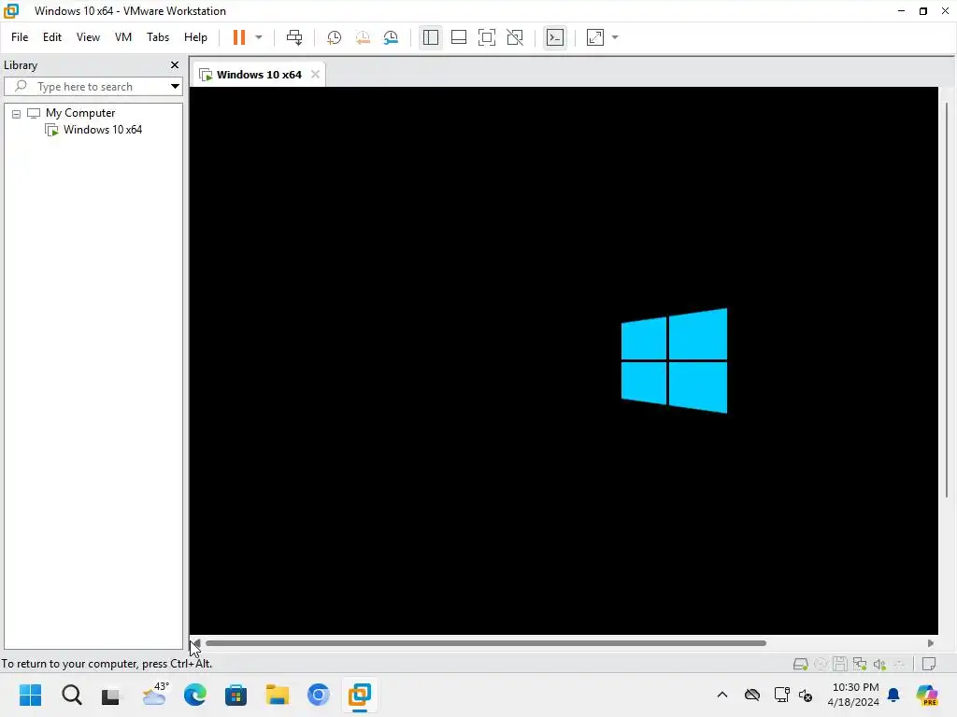This screenshot has height=717, width=957.
Task: Open the File menu
Action: (x=20, y=37)
